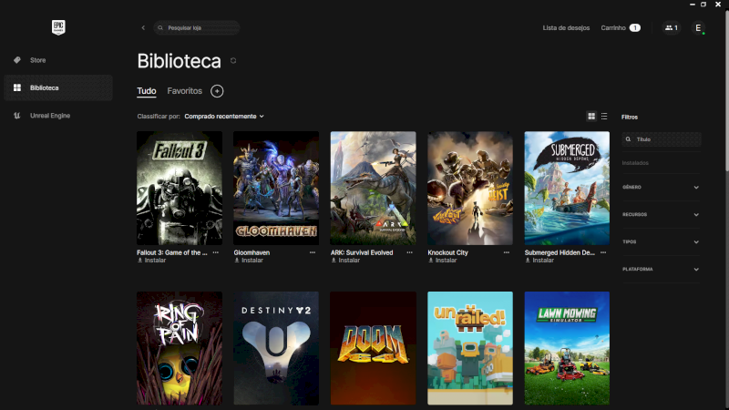Screen dimensions: 729x410
Task: Click the Gloomhaven title text
Action: pos(252,252)
